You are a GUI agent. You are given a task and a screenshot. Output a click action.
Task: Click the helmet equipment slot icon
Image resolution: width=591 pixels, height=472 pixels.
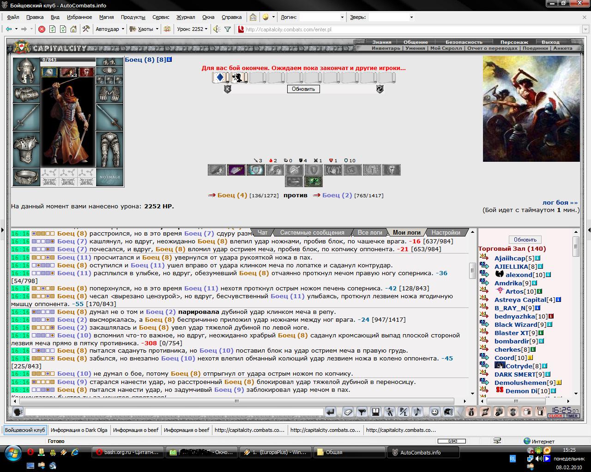26,71
